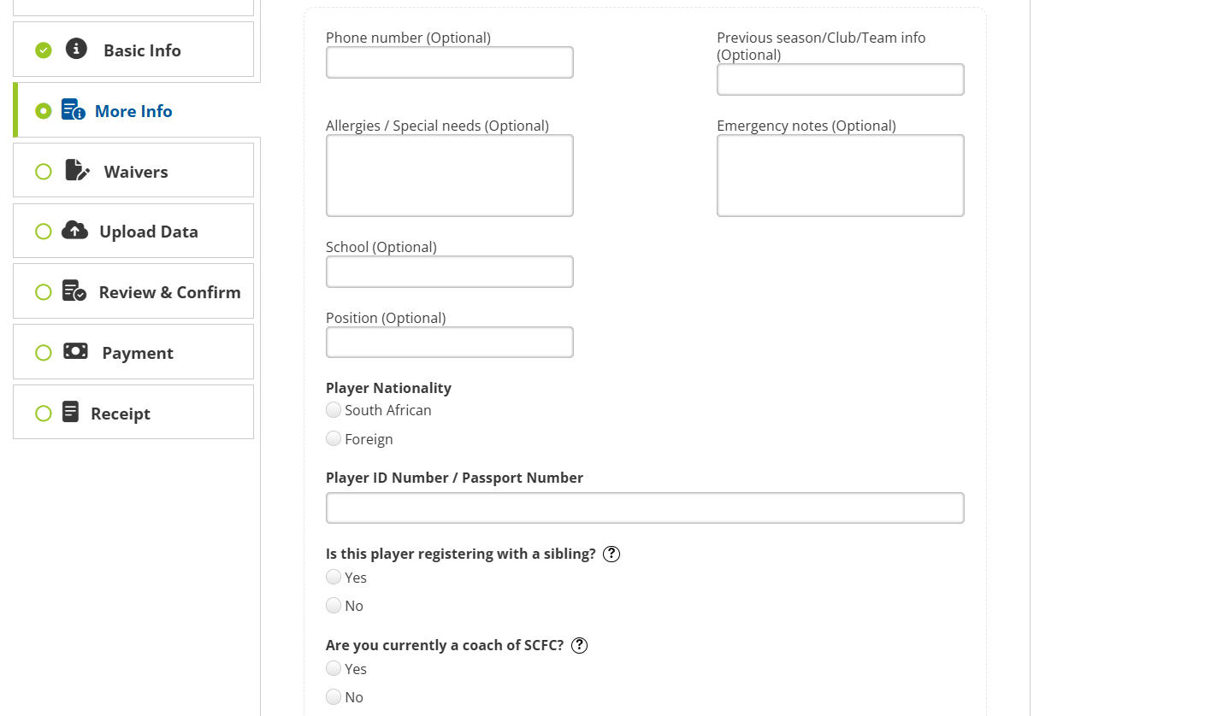Choose Yes for registering with a sibling
The height and width of the screenshot is (716, 1211).
pyautogui.click(x=334, y=577)
